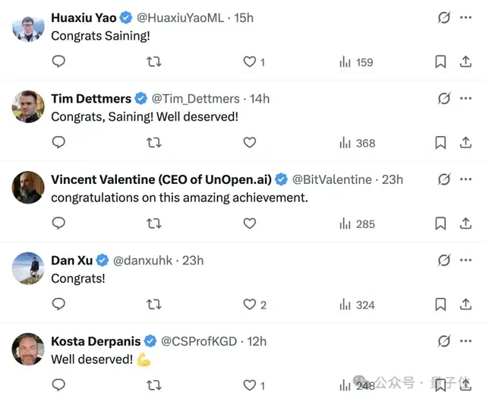Open Huaxiu Yao's profile picture
486x402 pixels.
28,27
